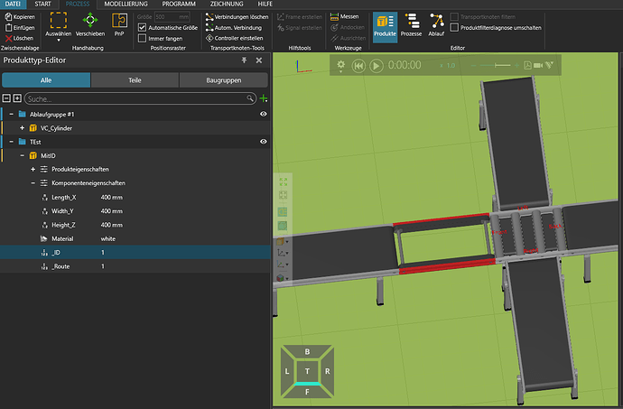
Task: Click Autom. Verbindung tool
Action: 234,27
